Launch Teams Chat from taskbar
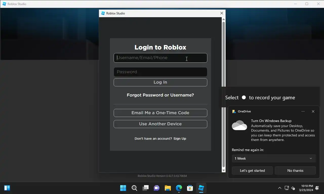Screen dimensions: 324x194 [157, 188]
